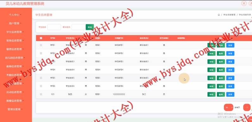
Task: Sort by 班级 column header
Action: point(98,38)
